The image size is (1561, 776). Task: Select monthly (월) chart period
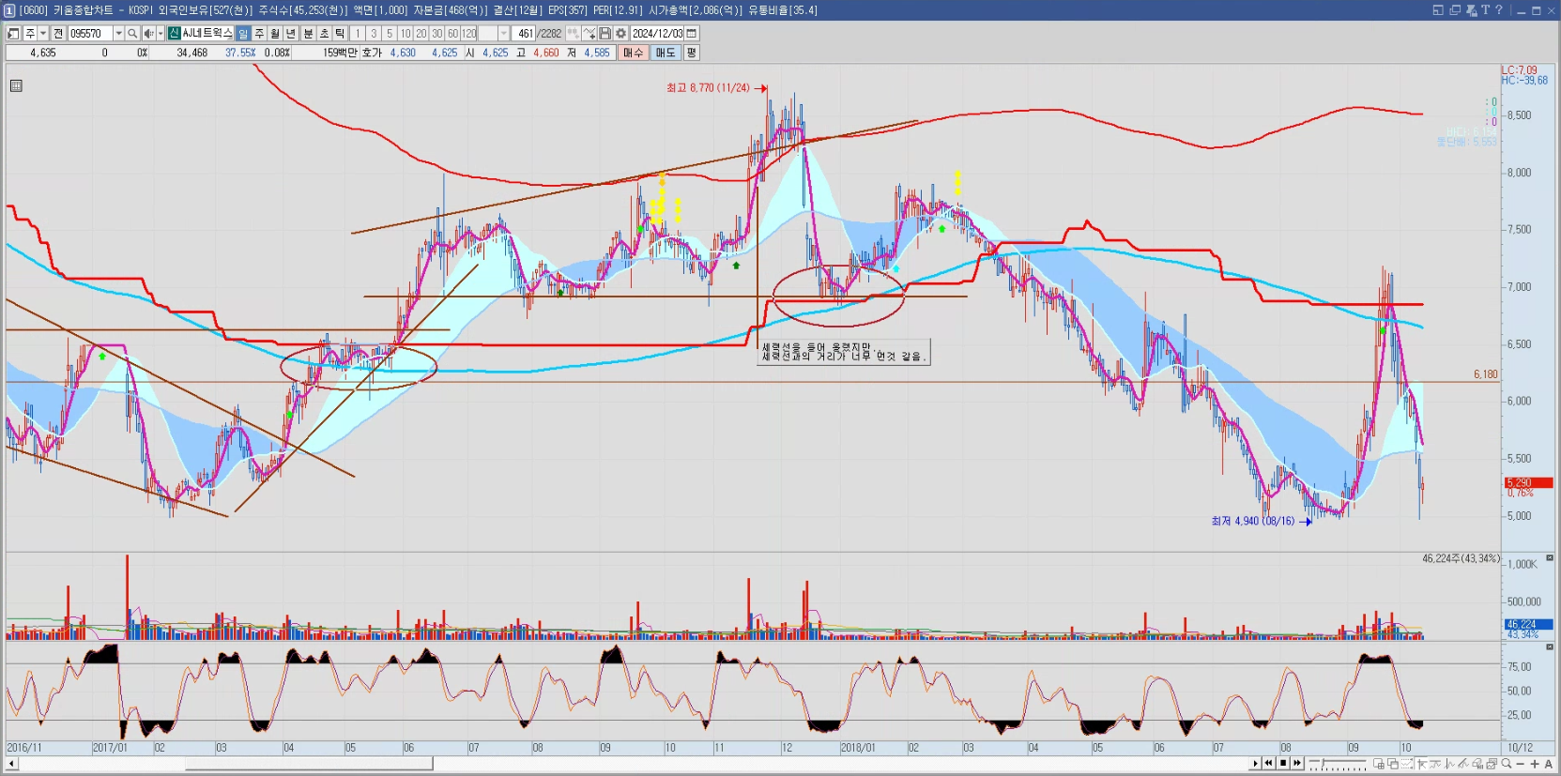tap(275, 33)
